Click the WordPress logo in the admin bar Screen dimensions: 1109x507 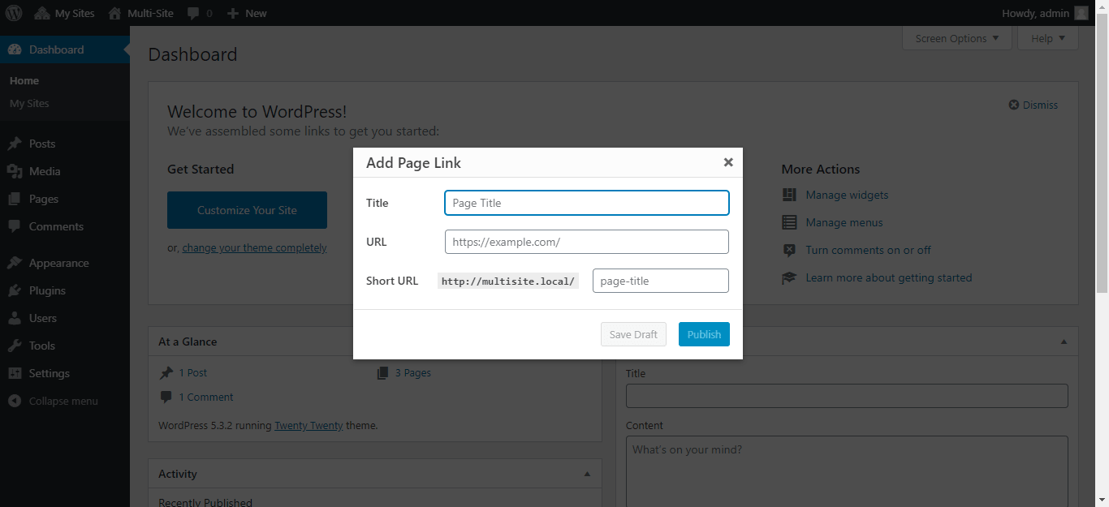[x=14, y=13]
